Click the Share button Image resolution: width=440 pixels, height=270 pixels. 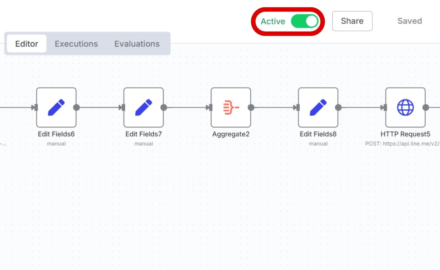coord(352,21)
